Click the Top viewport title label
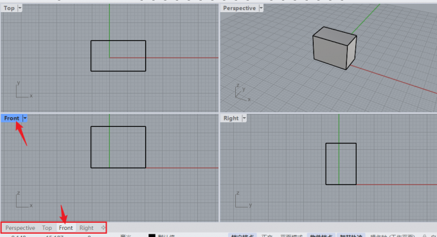 [x=9, y=8]
